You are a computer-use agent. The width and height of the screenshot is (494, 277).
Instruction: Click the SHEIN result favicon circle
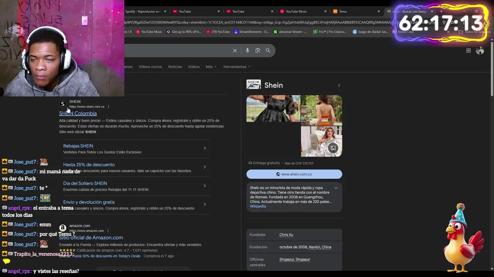[63, 104]
